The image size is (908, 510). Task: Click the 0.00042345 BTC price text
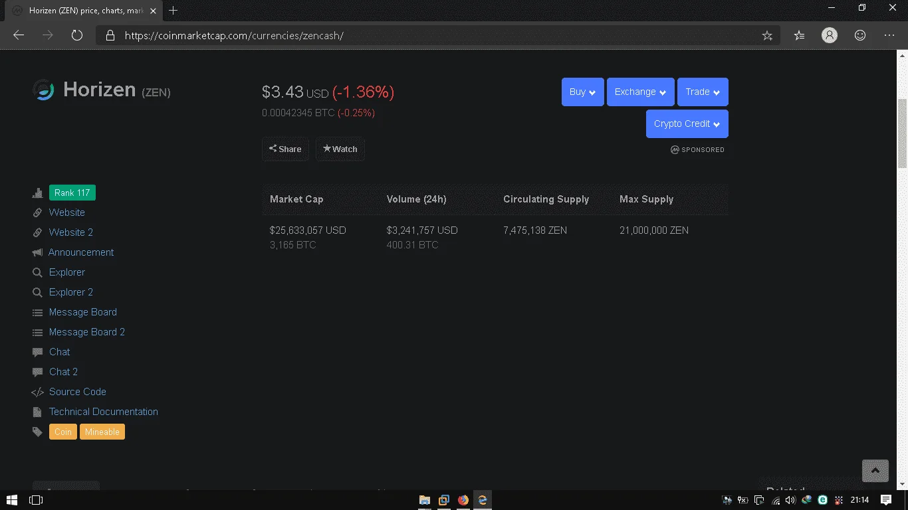[298, 113]
